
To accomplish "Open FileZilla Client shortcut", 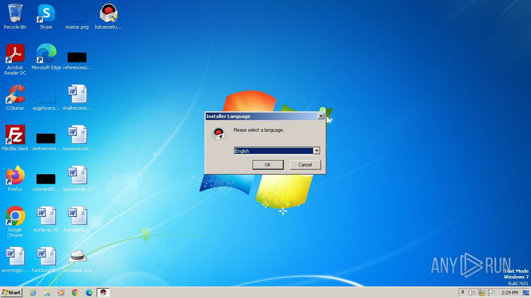I will (x=15, y=138).
